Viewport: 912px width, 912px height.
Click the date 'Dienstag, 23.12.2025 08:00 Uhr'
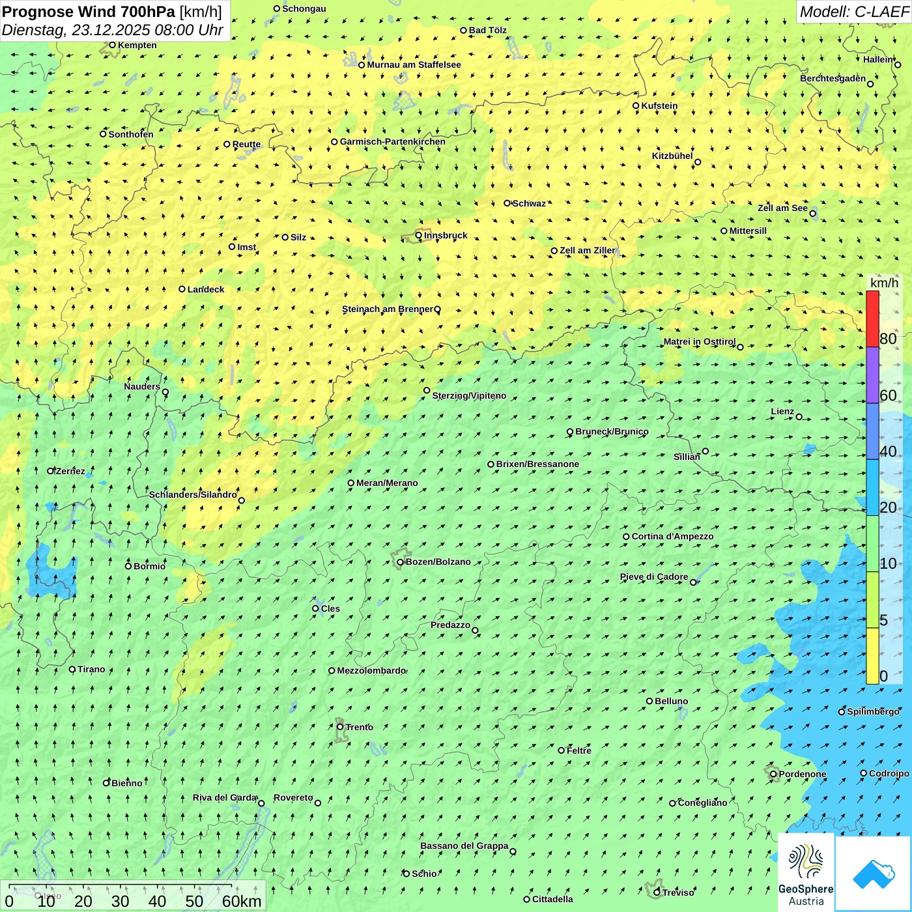pos(113,31)
